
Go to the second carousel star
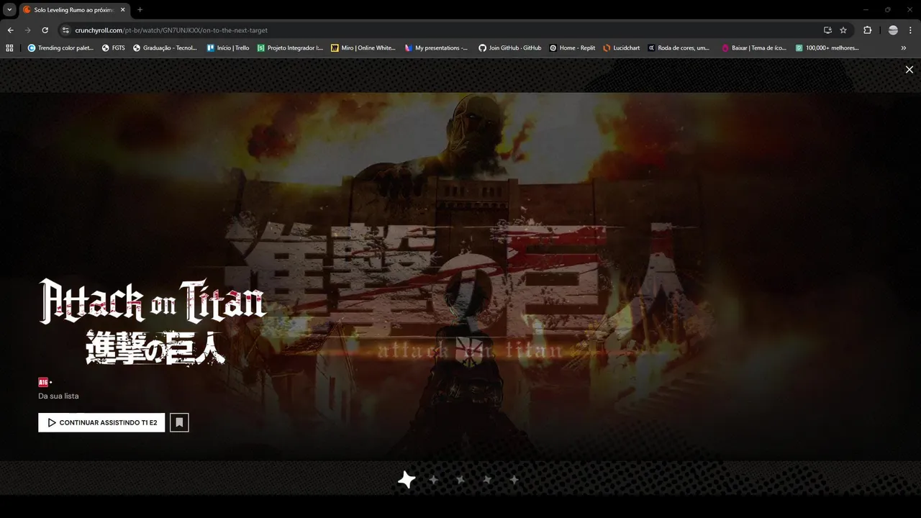[434, 479]
